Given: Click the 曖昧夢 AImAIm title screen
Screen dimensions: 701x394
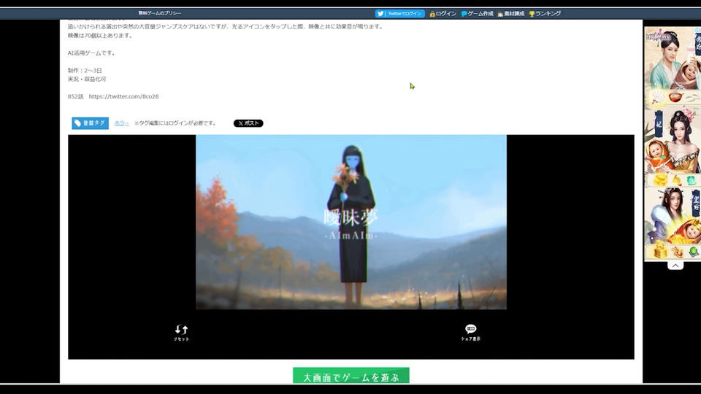Looking at the screenshot, I should [351, 222].
